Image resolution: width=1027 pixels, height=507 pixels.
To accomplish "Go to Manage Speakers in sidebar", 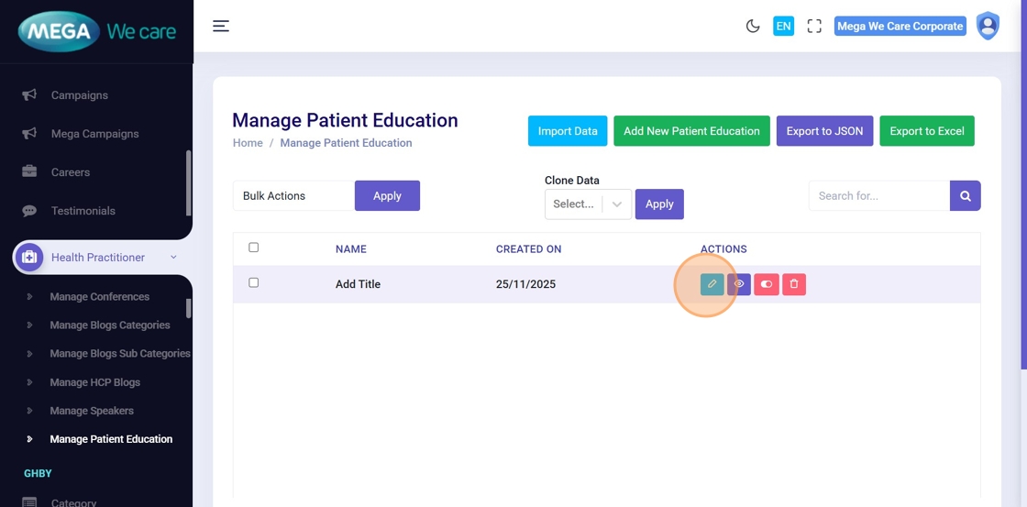I will [92, 411].
